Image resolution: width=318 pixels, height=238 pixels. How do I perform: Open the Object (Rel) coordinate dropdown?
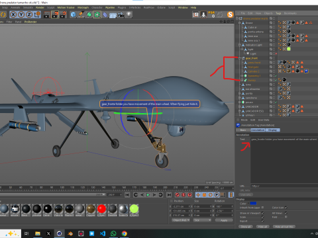click(181, 220)
